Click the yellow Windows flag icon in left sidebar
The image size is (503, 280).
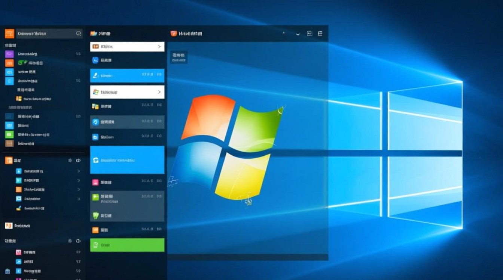[19, 99]
